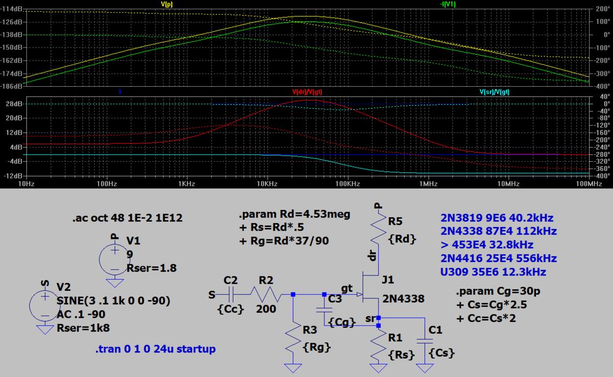Click the R3 gate resistor symbol
The width and height of the screenshot is (613, 377).
293,343
